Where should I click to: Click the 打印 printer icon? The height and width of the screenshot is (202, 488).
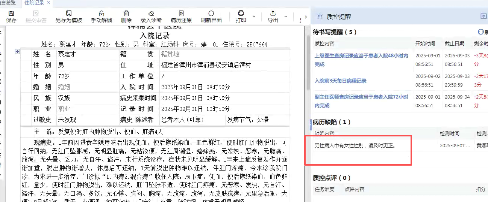pos(241,13)
